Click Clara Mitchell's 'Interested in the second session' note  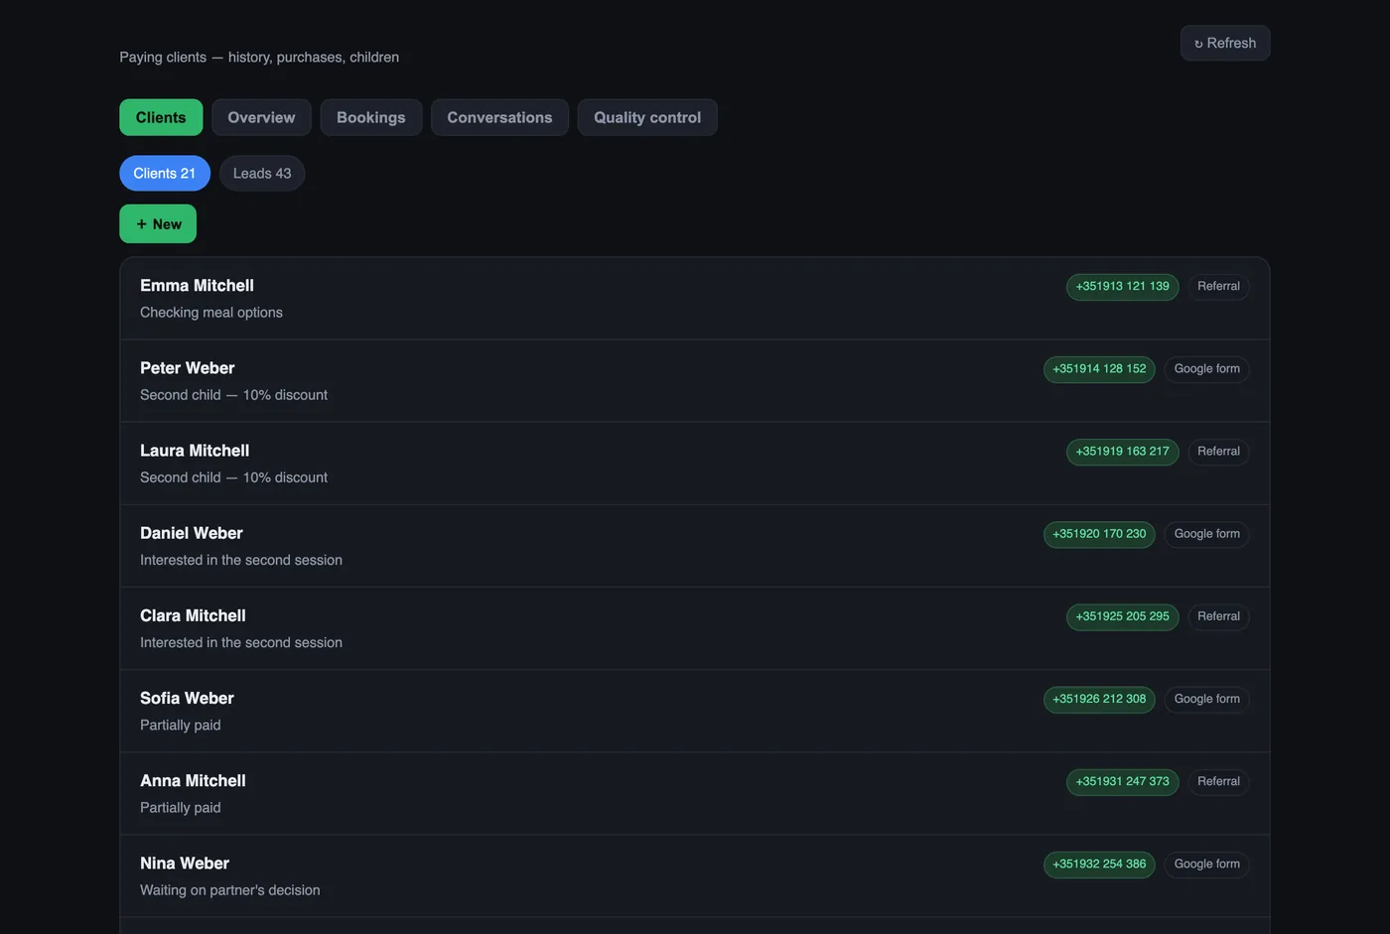coord(241,641)
